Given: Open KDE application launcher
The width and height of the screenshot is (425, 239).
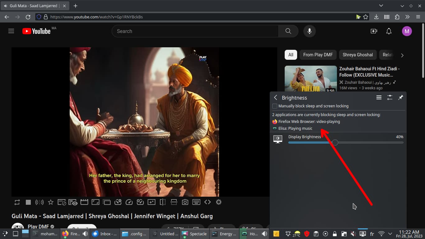Looking at the screenshot, I should [5, 234].
